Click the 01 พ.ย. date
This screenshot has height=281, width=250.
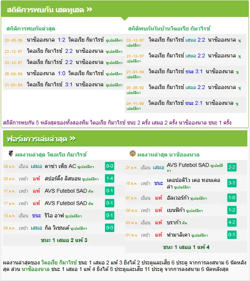click(x=132, y=235)
